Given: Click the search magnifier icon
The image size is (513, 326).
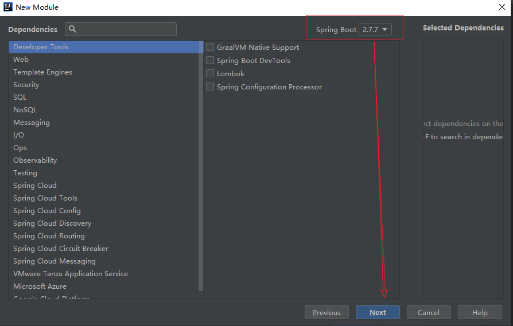Looking at the screenshot, I should [73, 29].
